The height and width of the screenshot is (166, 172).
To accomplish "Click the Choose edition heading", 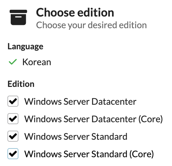I will point(75,13).
